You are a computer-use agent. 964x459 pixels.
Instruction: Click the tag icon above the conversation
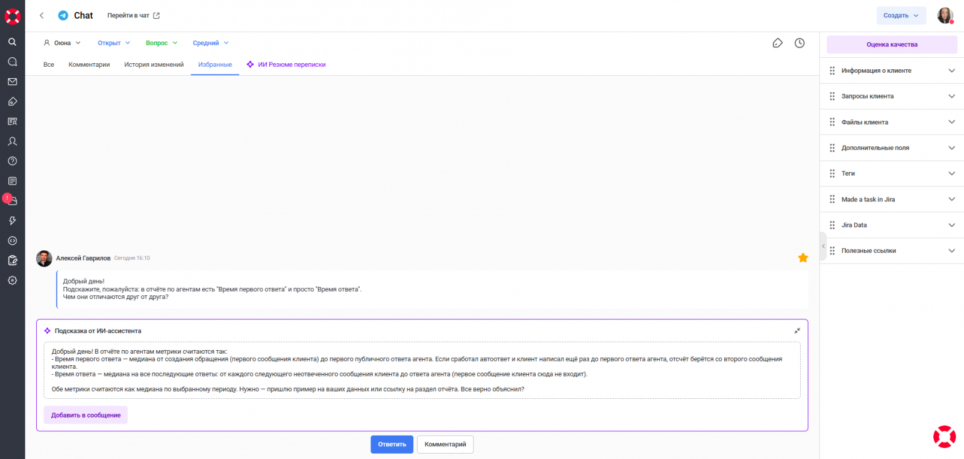coord(777,43)
